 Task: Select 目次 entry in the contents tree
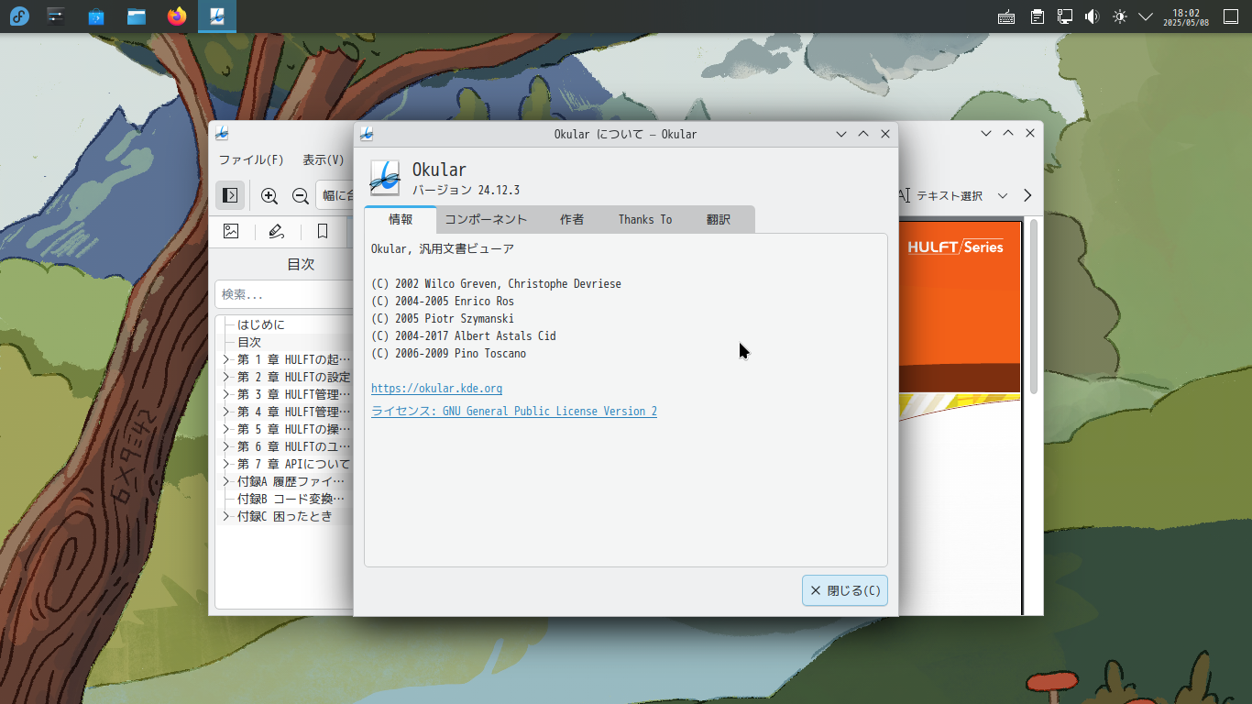249,343
